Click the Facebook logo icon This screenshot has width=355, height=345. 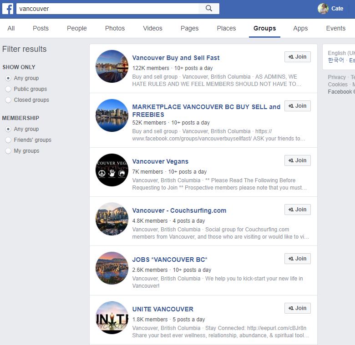pos(8,9)
